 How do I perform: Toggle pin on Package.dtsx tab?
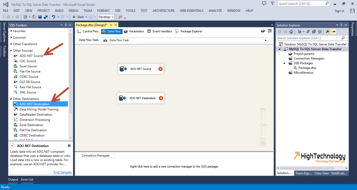pyautogui.click(x=111, y=25)
